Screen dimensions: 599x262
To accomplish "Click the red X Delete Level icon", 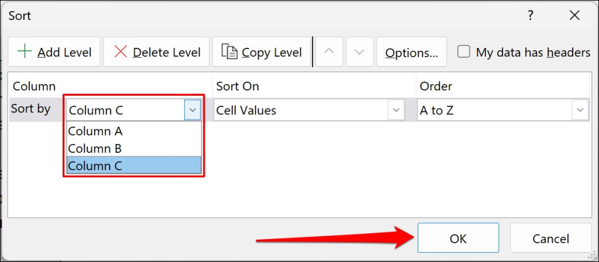I will pyautogui.click(x=121, y=52).
